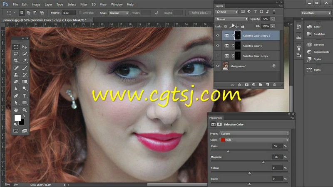Click the create new layer icon
Screen dimensions: 333x187
click(268, 85)
